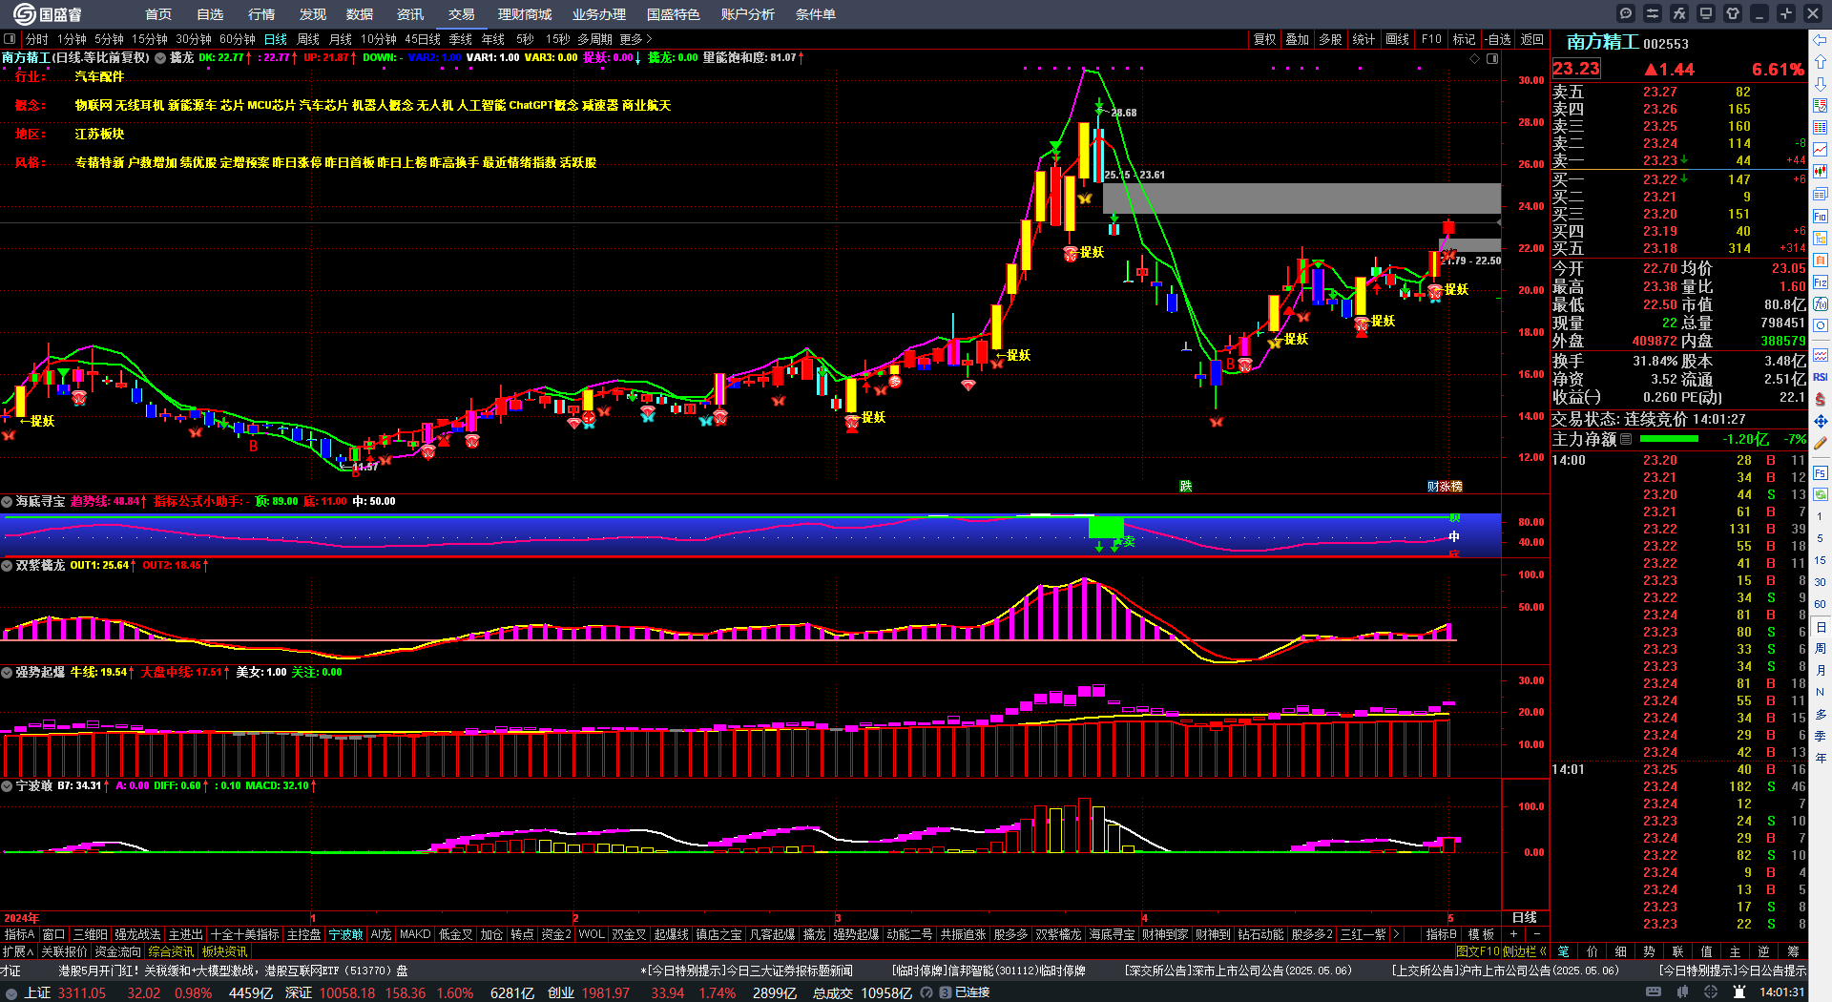
Task: Open the 账户分析 top menu
Action: click(748, 14)
